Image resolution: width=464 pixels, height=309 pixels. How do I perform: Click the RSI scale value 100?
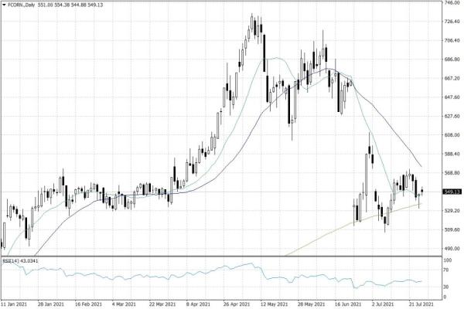(x=448, y=261)
